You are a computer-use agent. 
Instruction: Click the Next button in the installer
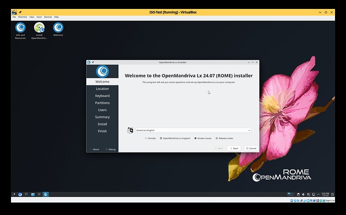[234, 148]
